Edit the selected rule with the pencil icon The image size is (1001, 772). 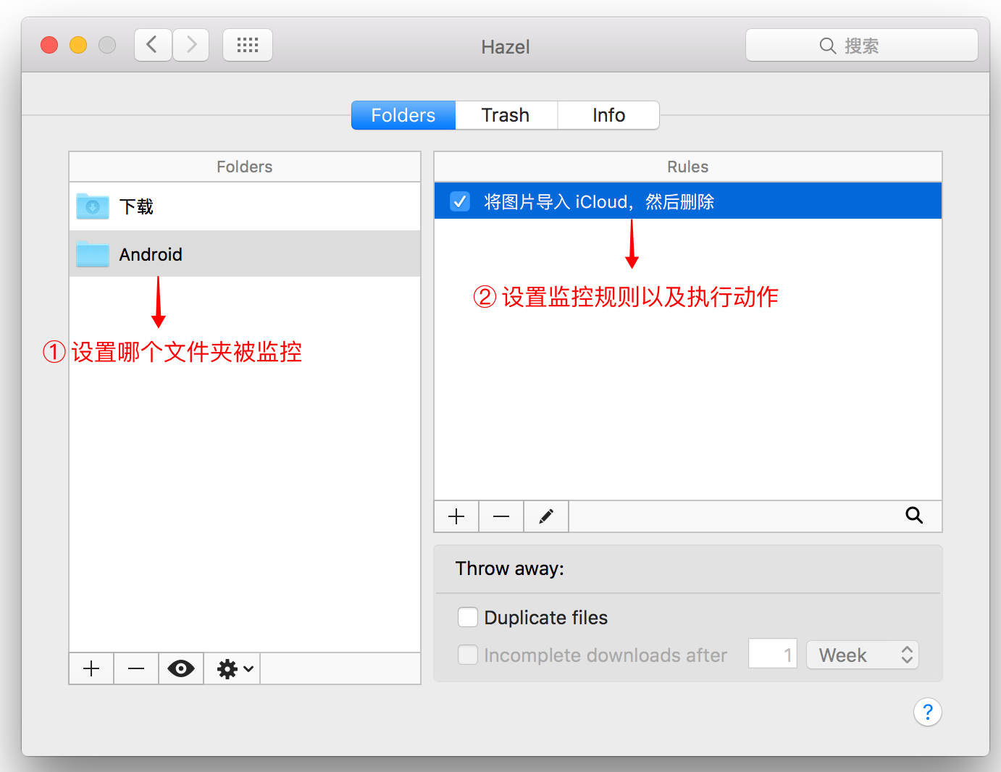click(x=546, y=516)
